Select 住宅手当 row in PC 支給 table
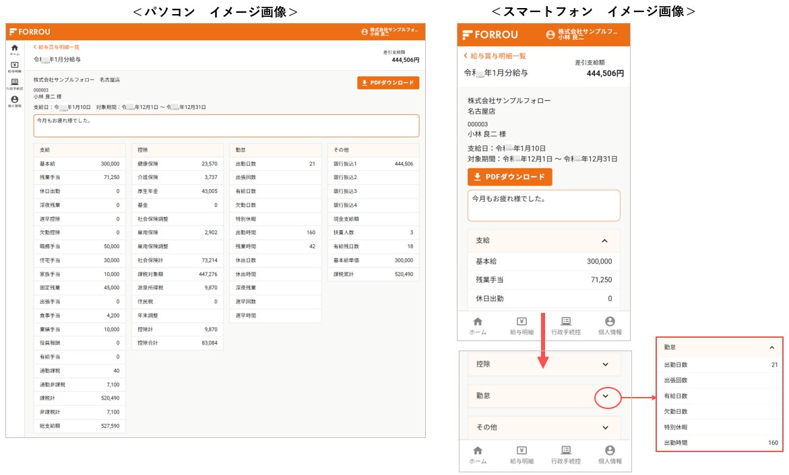This screenshot has height=475, width=789. pyautogui.click(x=80, y=260)
